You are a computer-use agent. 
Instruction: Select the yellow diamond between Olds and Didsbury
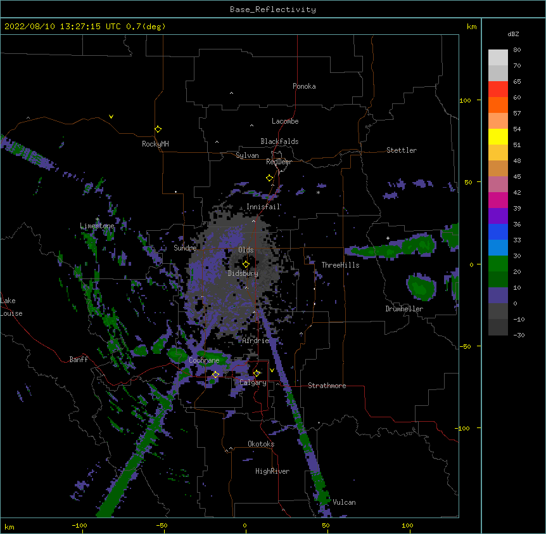pos(246,264)
